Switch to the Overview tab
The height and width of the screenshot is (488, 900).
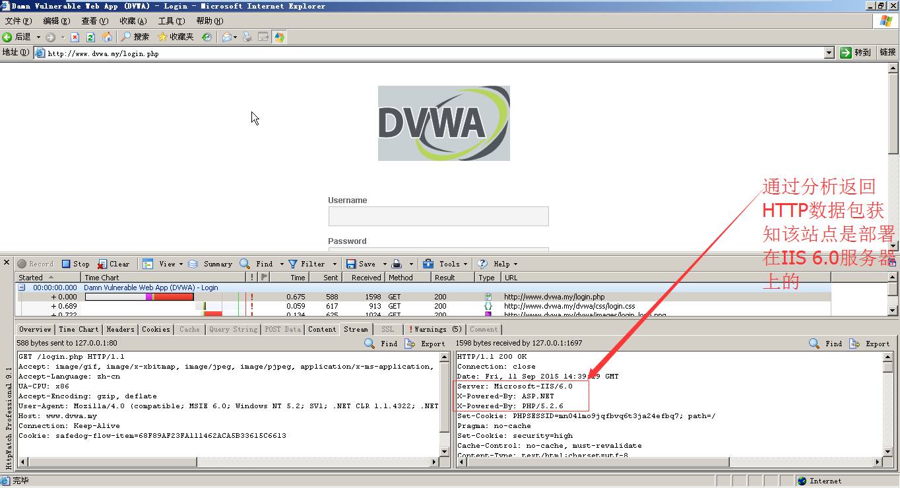(x=35, y=329)
